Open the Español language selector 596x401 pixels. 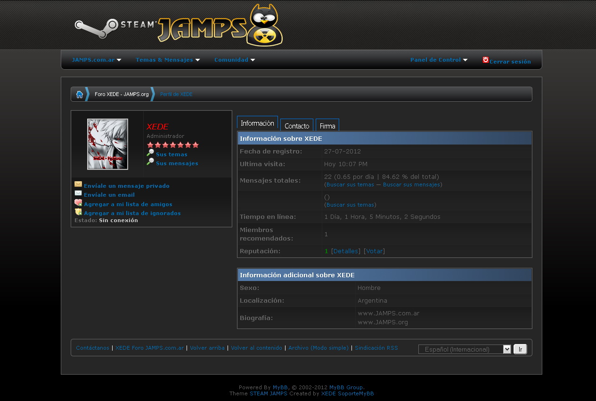(x=464, y=349)
